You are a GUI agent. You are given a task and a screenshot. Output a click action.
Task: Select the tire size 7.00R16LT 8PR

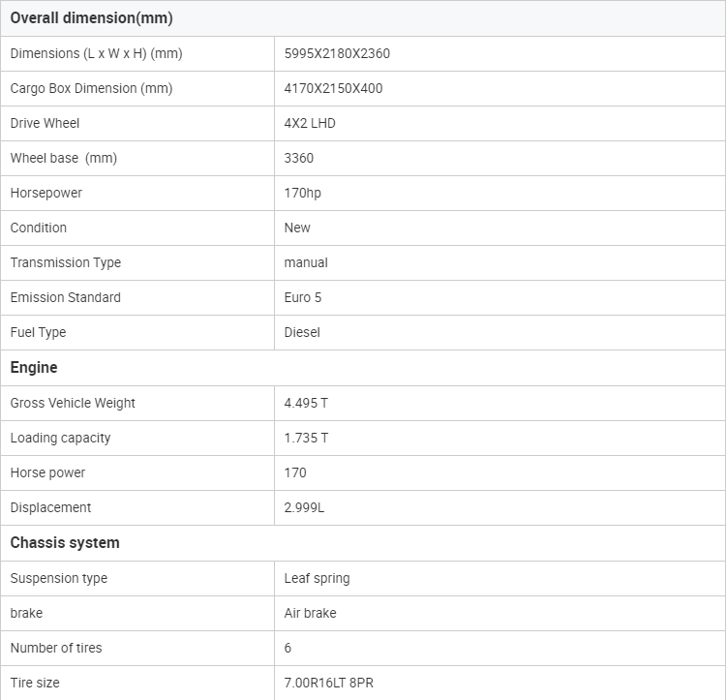(x=328, y=683)
